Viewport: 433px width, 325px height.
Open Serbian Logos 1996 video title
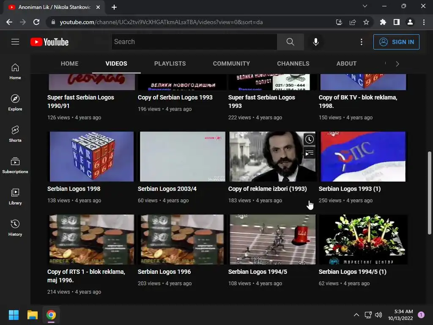[x=164, y=272]
